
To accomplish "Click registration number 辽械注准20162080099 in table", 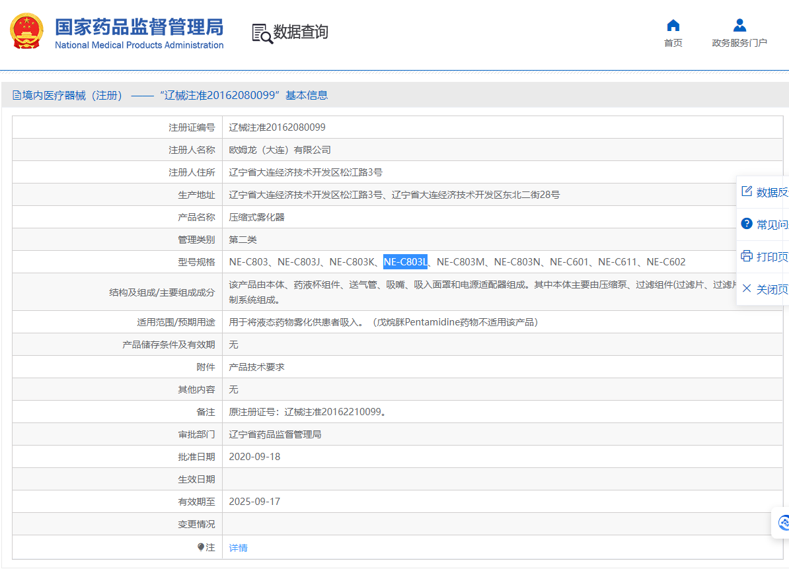I will (277, 127).
